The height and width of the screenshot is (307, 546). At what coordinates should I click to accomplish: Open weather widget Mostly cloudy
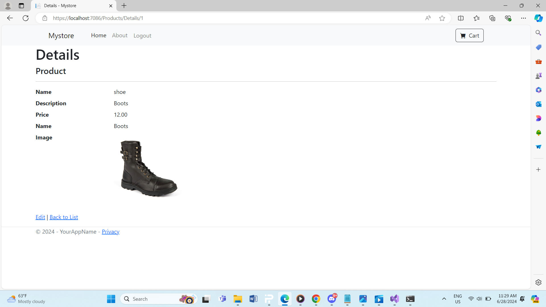click(26, 299)
